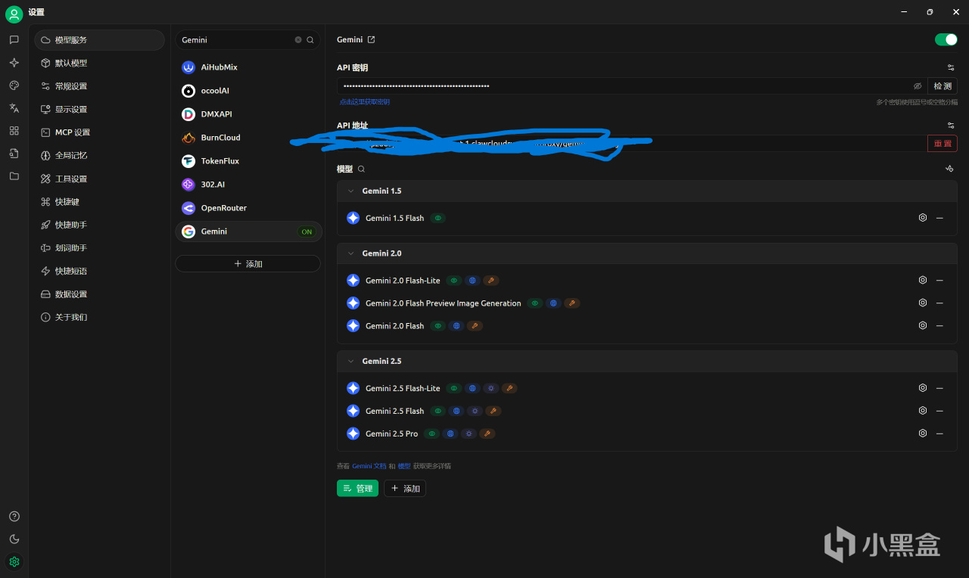
Task: Open the knowledge base icon in sidebar
Action: [14, 154]
